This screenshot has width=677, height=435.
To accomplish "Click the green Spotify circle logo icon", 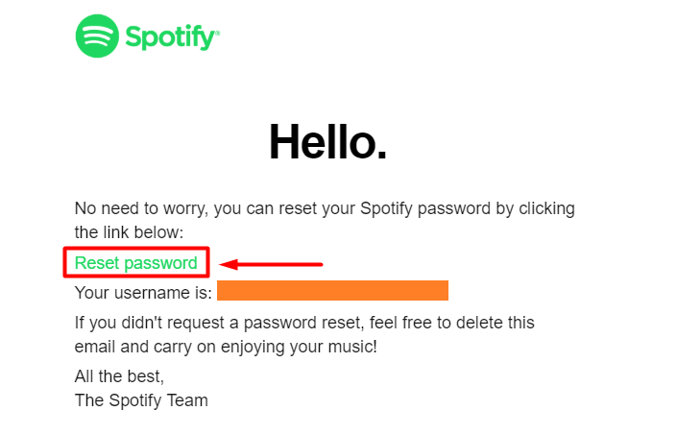I will coord(97,36).
